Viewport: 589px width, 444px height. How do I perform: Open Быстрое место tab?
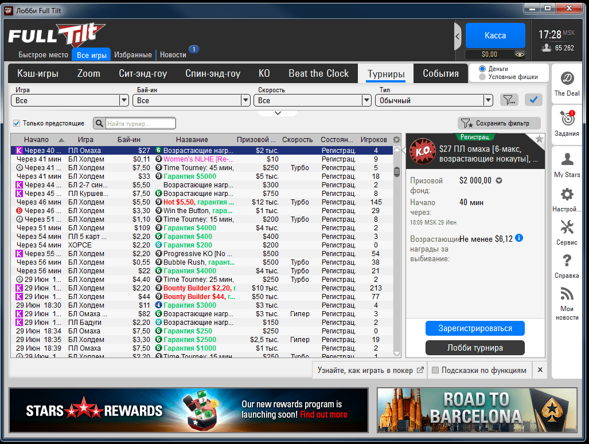coord(43,55)
